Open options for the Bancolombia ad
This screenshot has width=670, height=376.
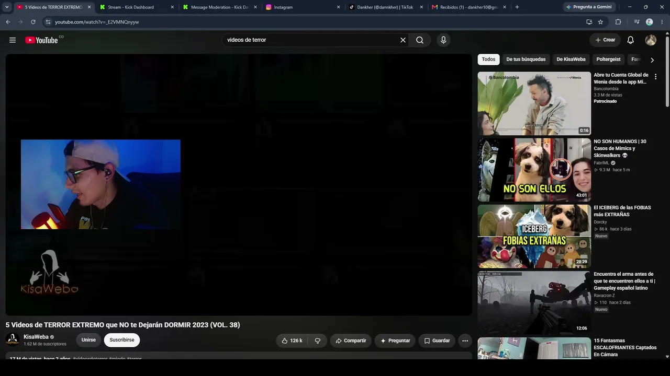[655, 77]
